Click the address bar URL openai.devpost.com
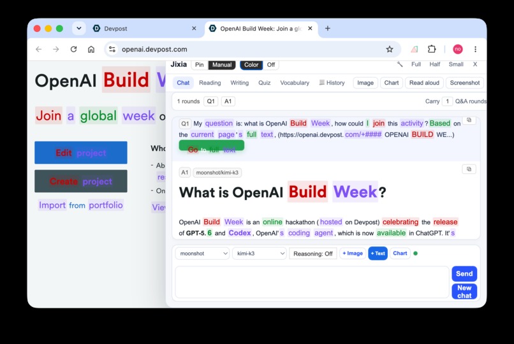 154,50
